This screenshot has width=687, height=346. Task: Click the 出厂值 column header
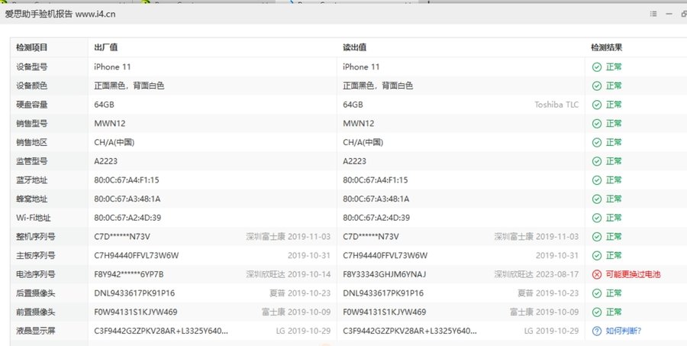[106, 47]
